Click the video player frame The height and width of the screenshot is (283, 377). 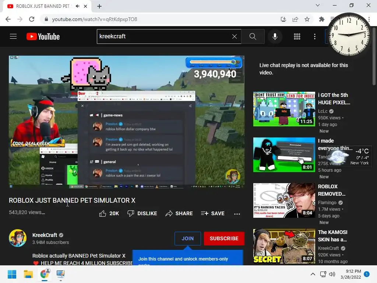[x=127, y=122]
